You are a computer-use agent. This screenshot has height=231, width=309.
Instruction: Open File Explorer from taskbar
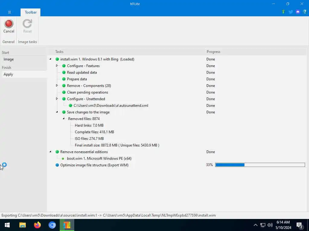coord(22,225)
